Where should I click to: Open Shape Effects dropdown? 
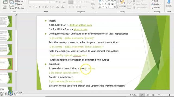[x=140, y=8]
